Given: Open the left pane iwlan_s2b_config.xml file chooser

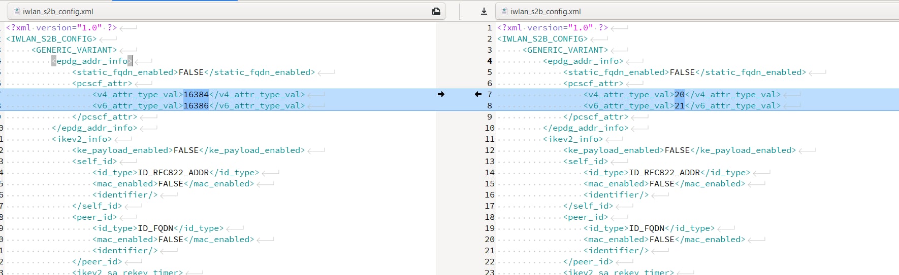Looking at the screenshot, I should pyautogui.click(x=223, y=11).
